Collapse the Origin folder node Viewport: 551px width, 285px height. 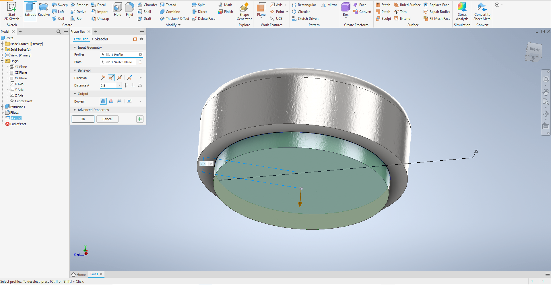2,61
